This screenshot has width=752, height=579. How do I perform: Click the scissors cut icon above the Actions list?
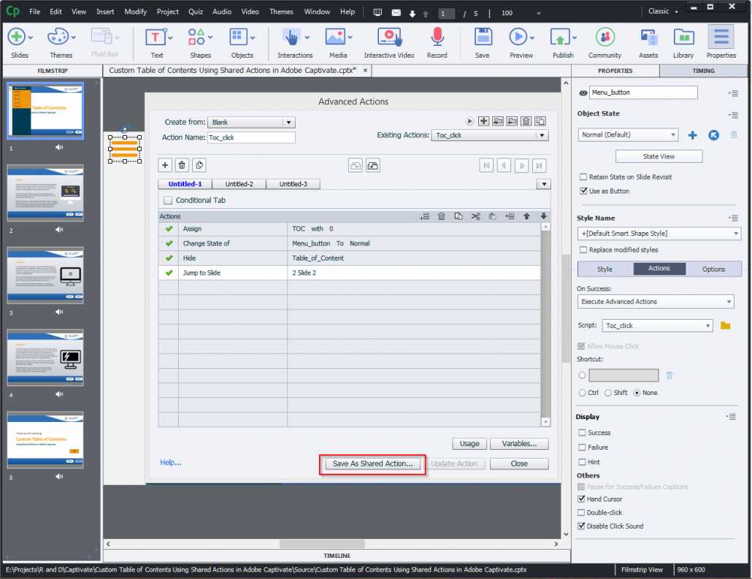pyautogui.click(x=475, y=216)
